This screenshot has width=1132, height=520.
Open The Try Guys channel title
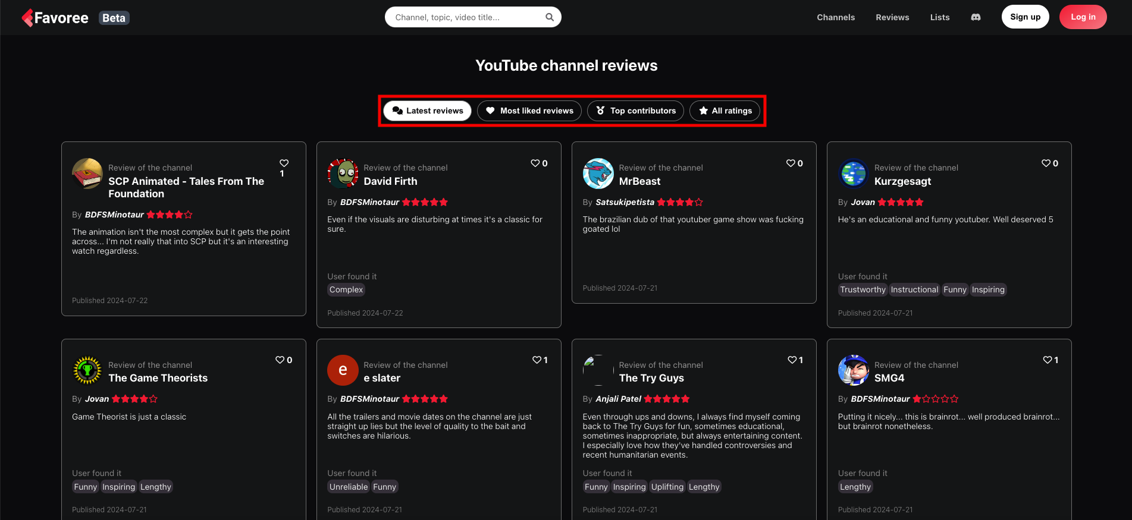(x=651, y=378)
